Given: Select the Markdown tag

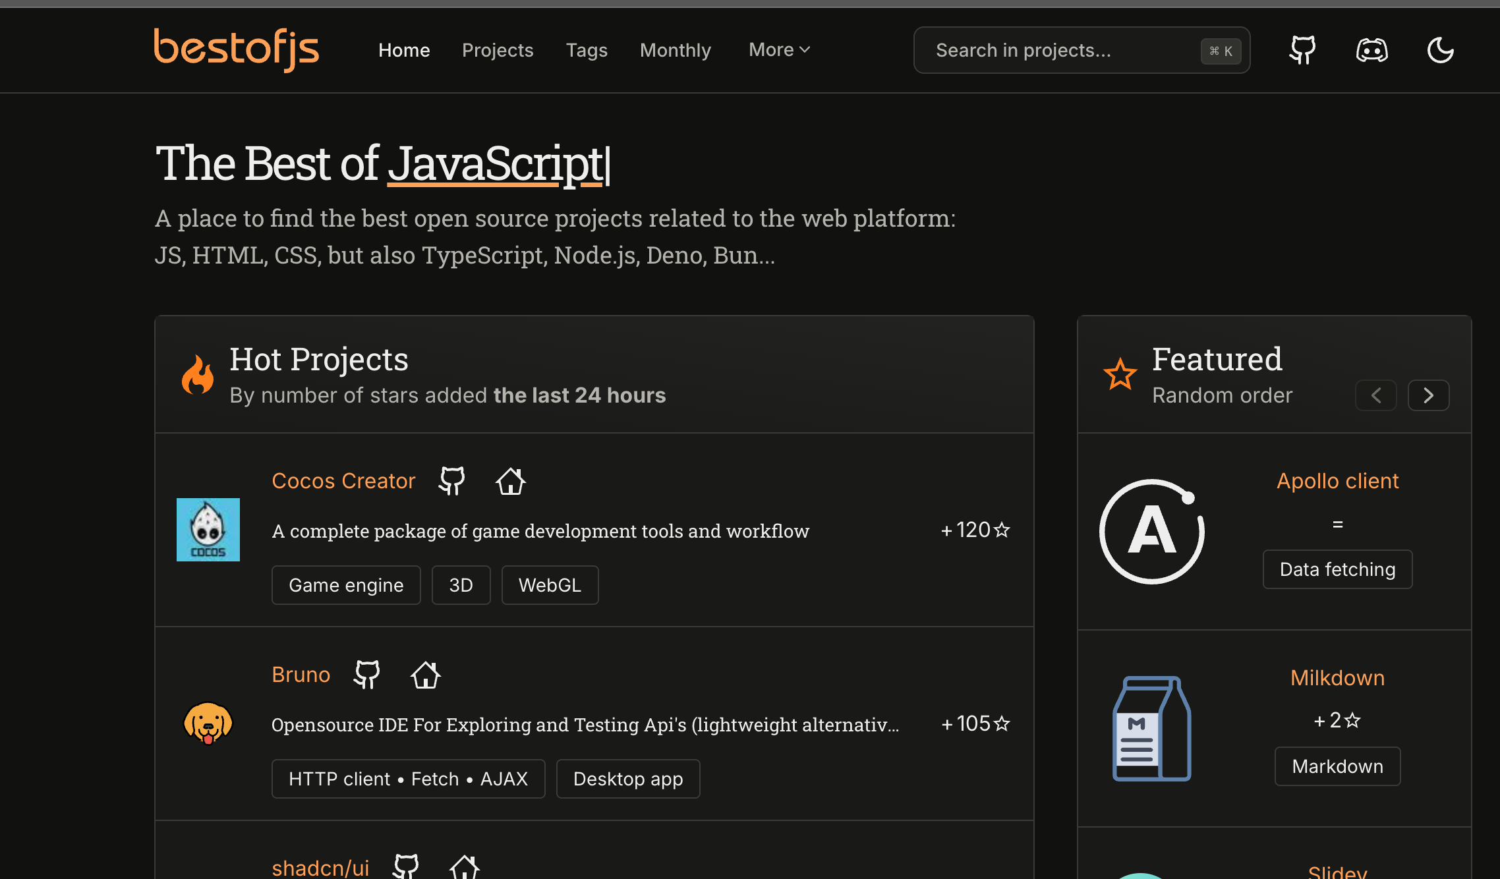Looking at the screenshot, I should (1337, 766).
